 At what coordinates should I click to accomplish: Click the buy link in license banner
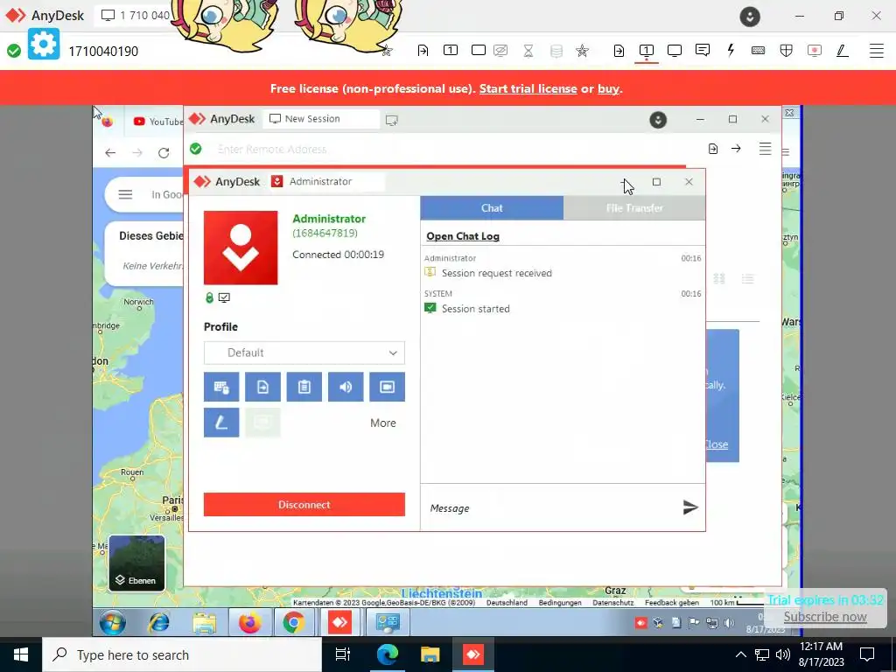click(608, 88)
